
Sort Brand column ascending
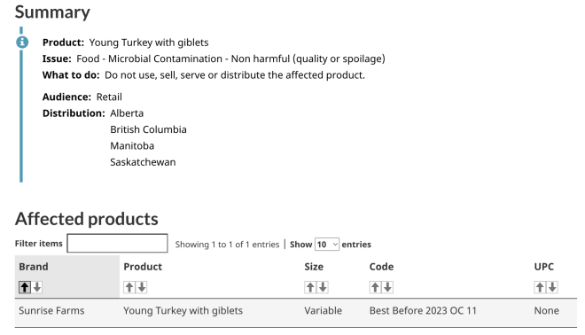click(x=25, y=287)
